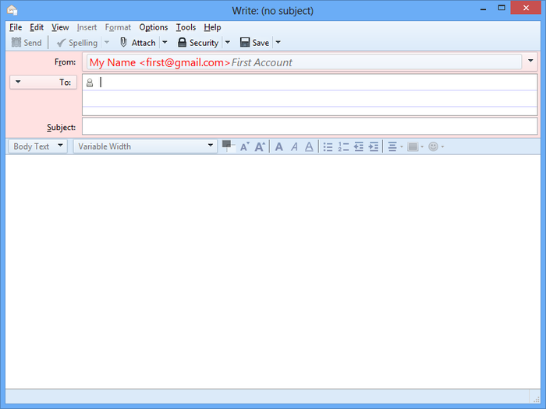This screenshot has width=546, height=409.
Task: Minimize the Write window
Action: point(483,9)
